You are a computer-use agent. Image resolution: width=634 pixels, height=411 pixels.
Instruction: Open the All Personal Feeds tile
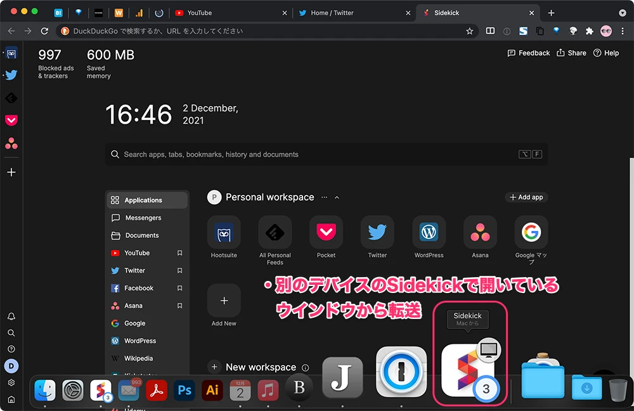click(275, 232)
